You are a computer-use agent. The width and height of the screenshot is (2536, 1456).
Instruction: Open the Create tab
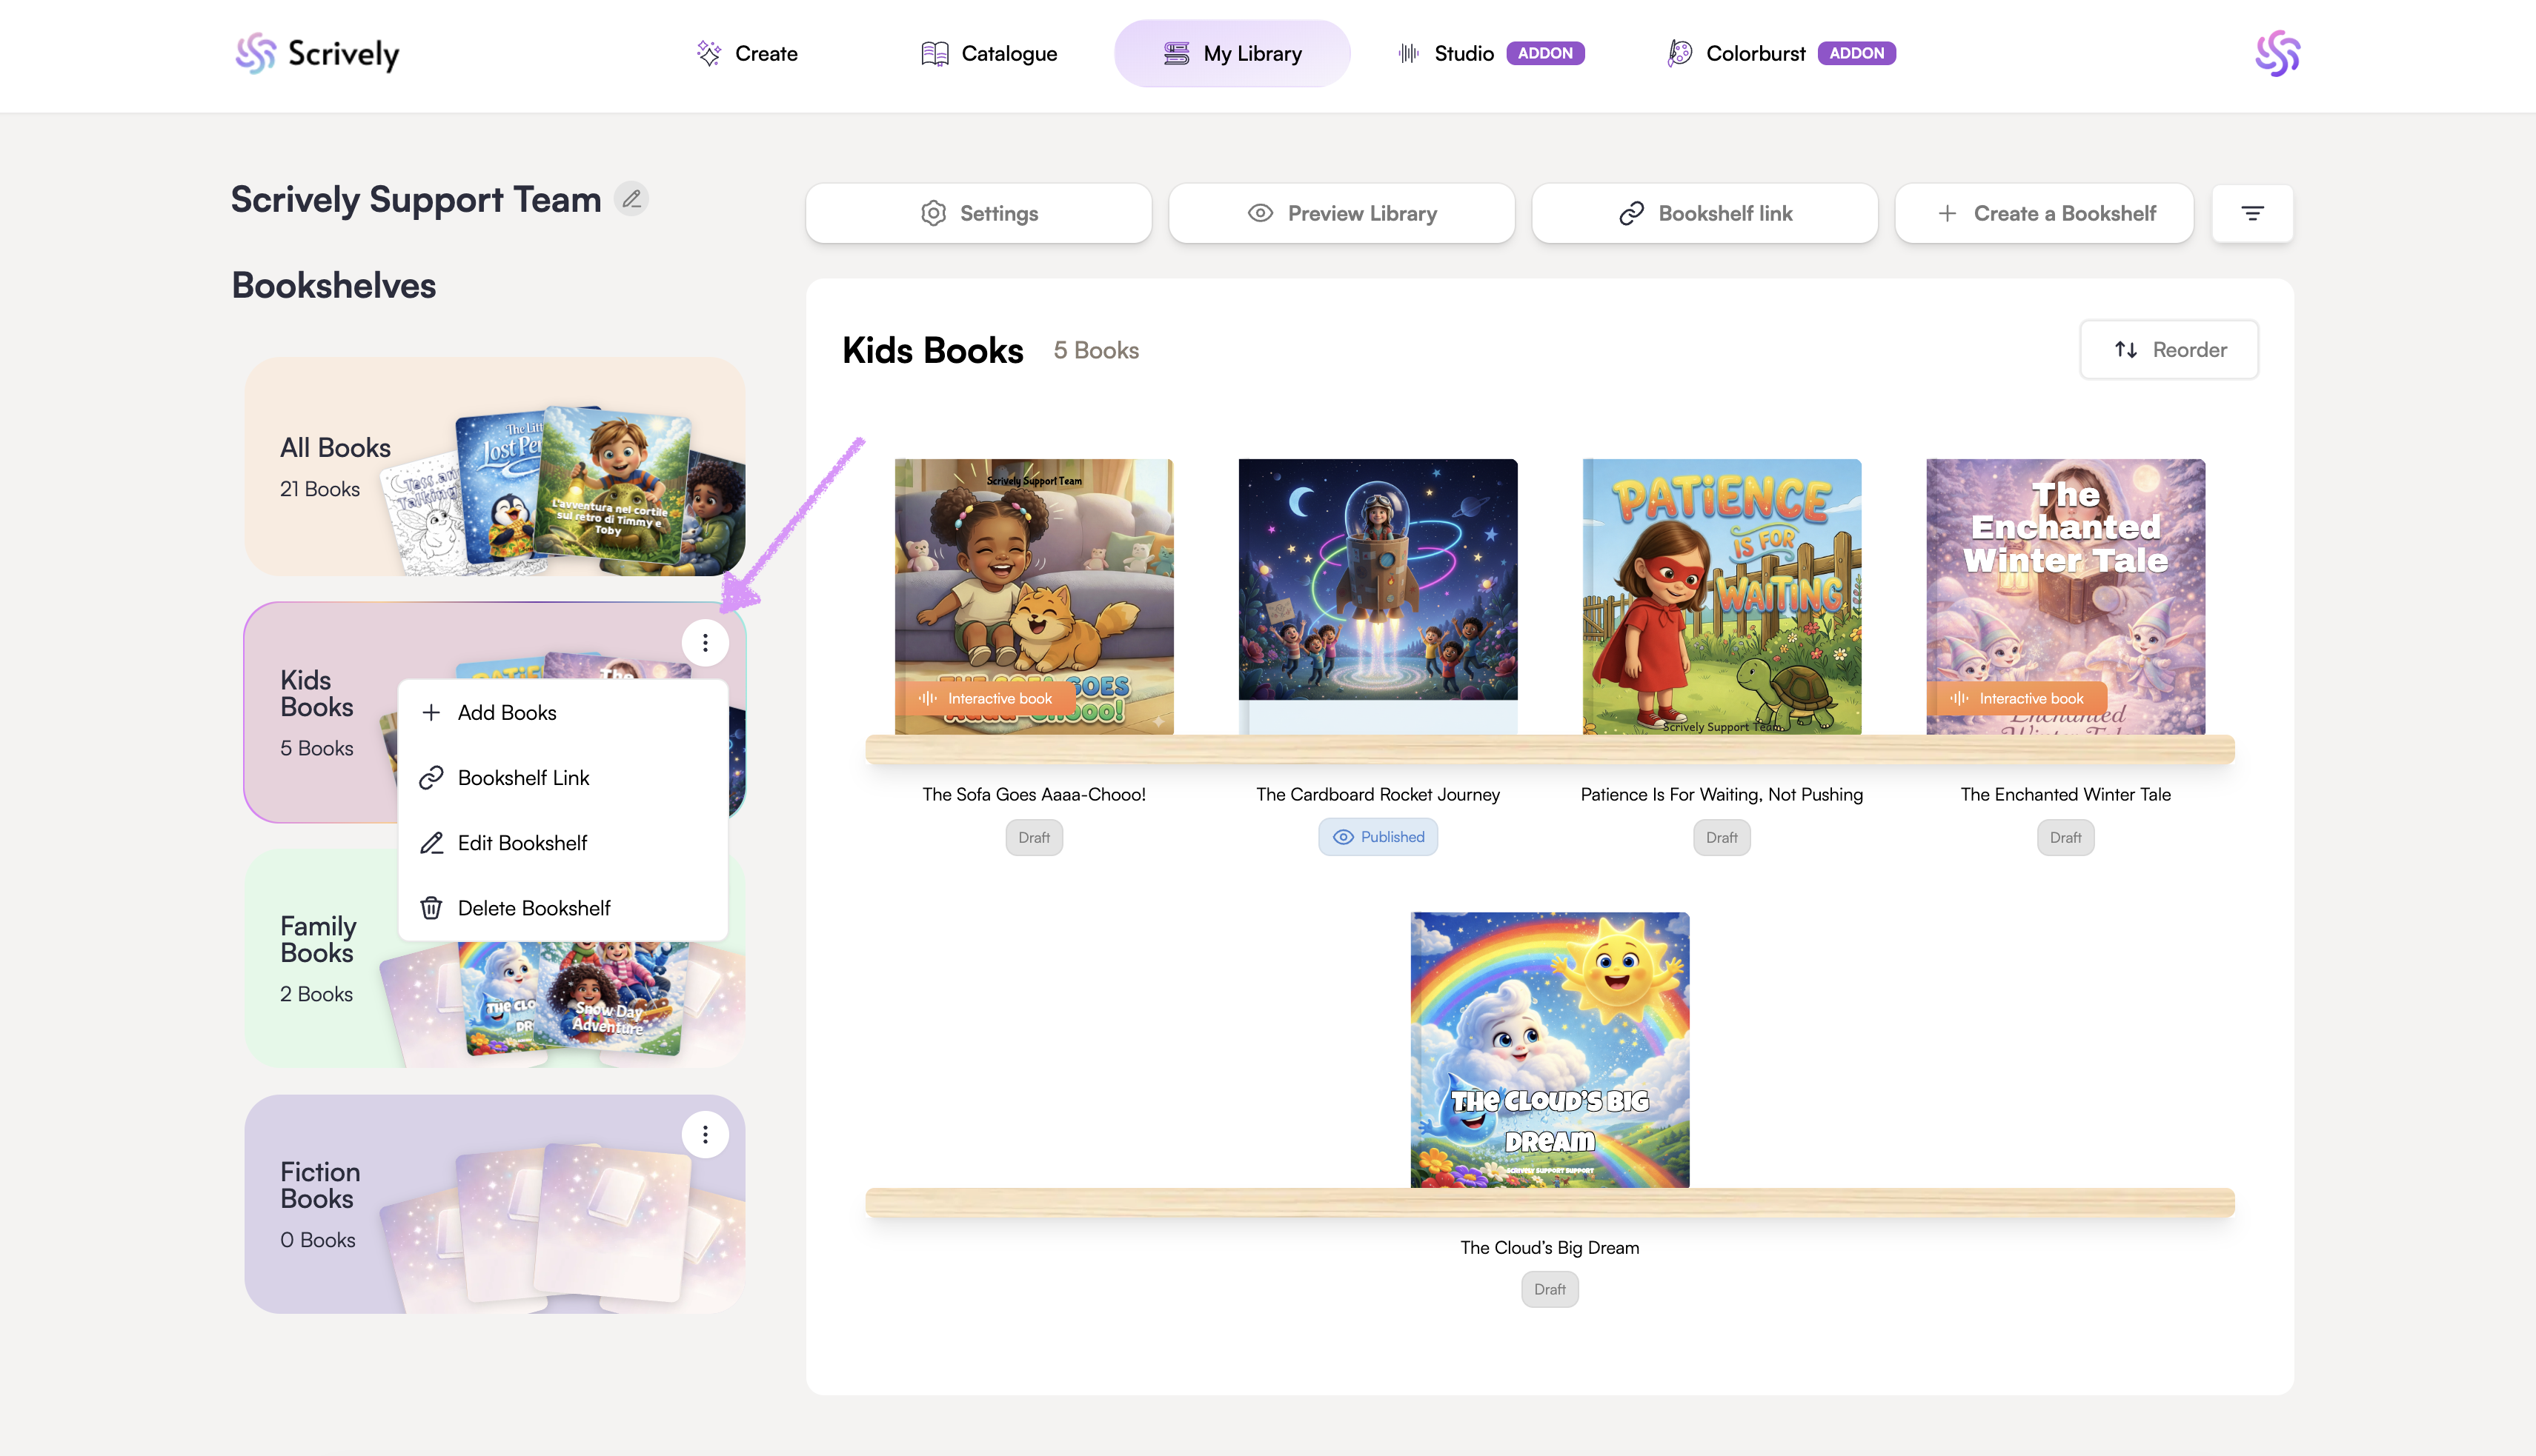coord(747,54)
